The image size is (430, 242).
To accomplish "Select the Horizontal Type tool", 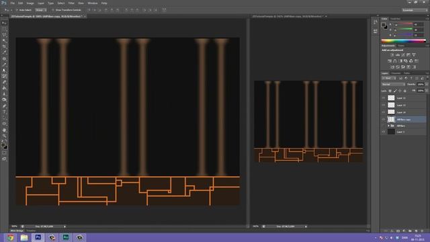I will [4, 112].
